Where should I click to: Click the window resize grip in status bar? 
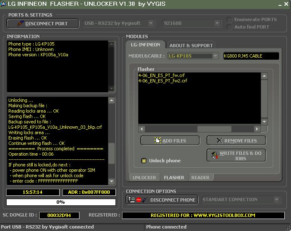coord(288,228)
